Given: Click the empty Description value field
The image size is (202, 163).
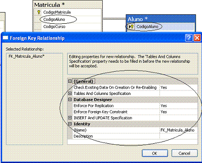Looking at the screenshot, I should tap(179, 136).
